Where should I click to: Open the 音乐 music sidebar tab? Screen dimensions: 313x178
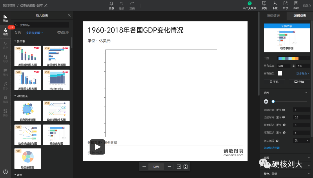coord(6,86)
